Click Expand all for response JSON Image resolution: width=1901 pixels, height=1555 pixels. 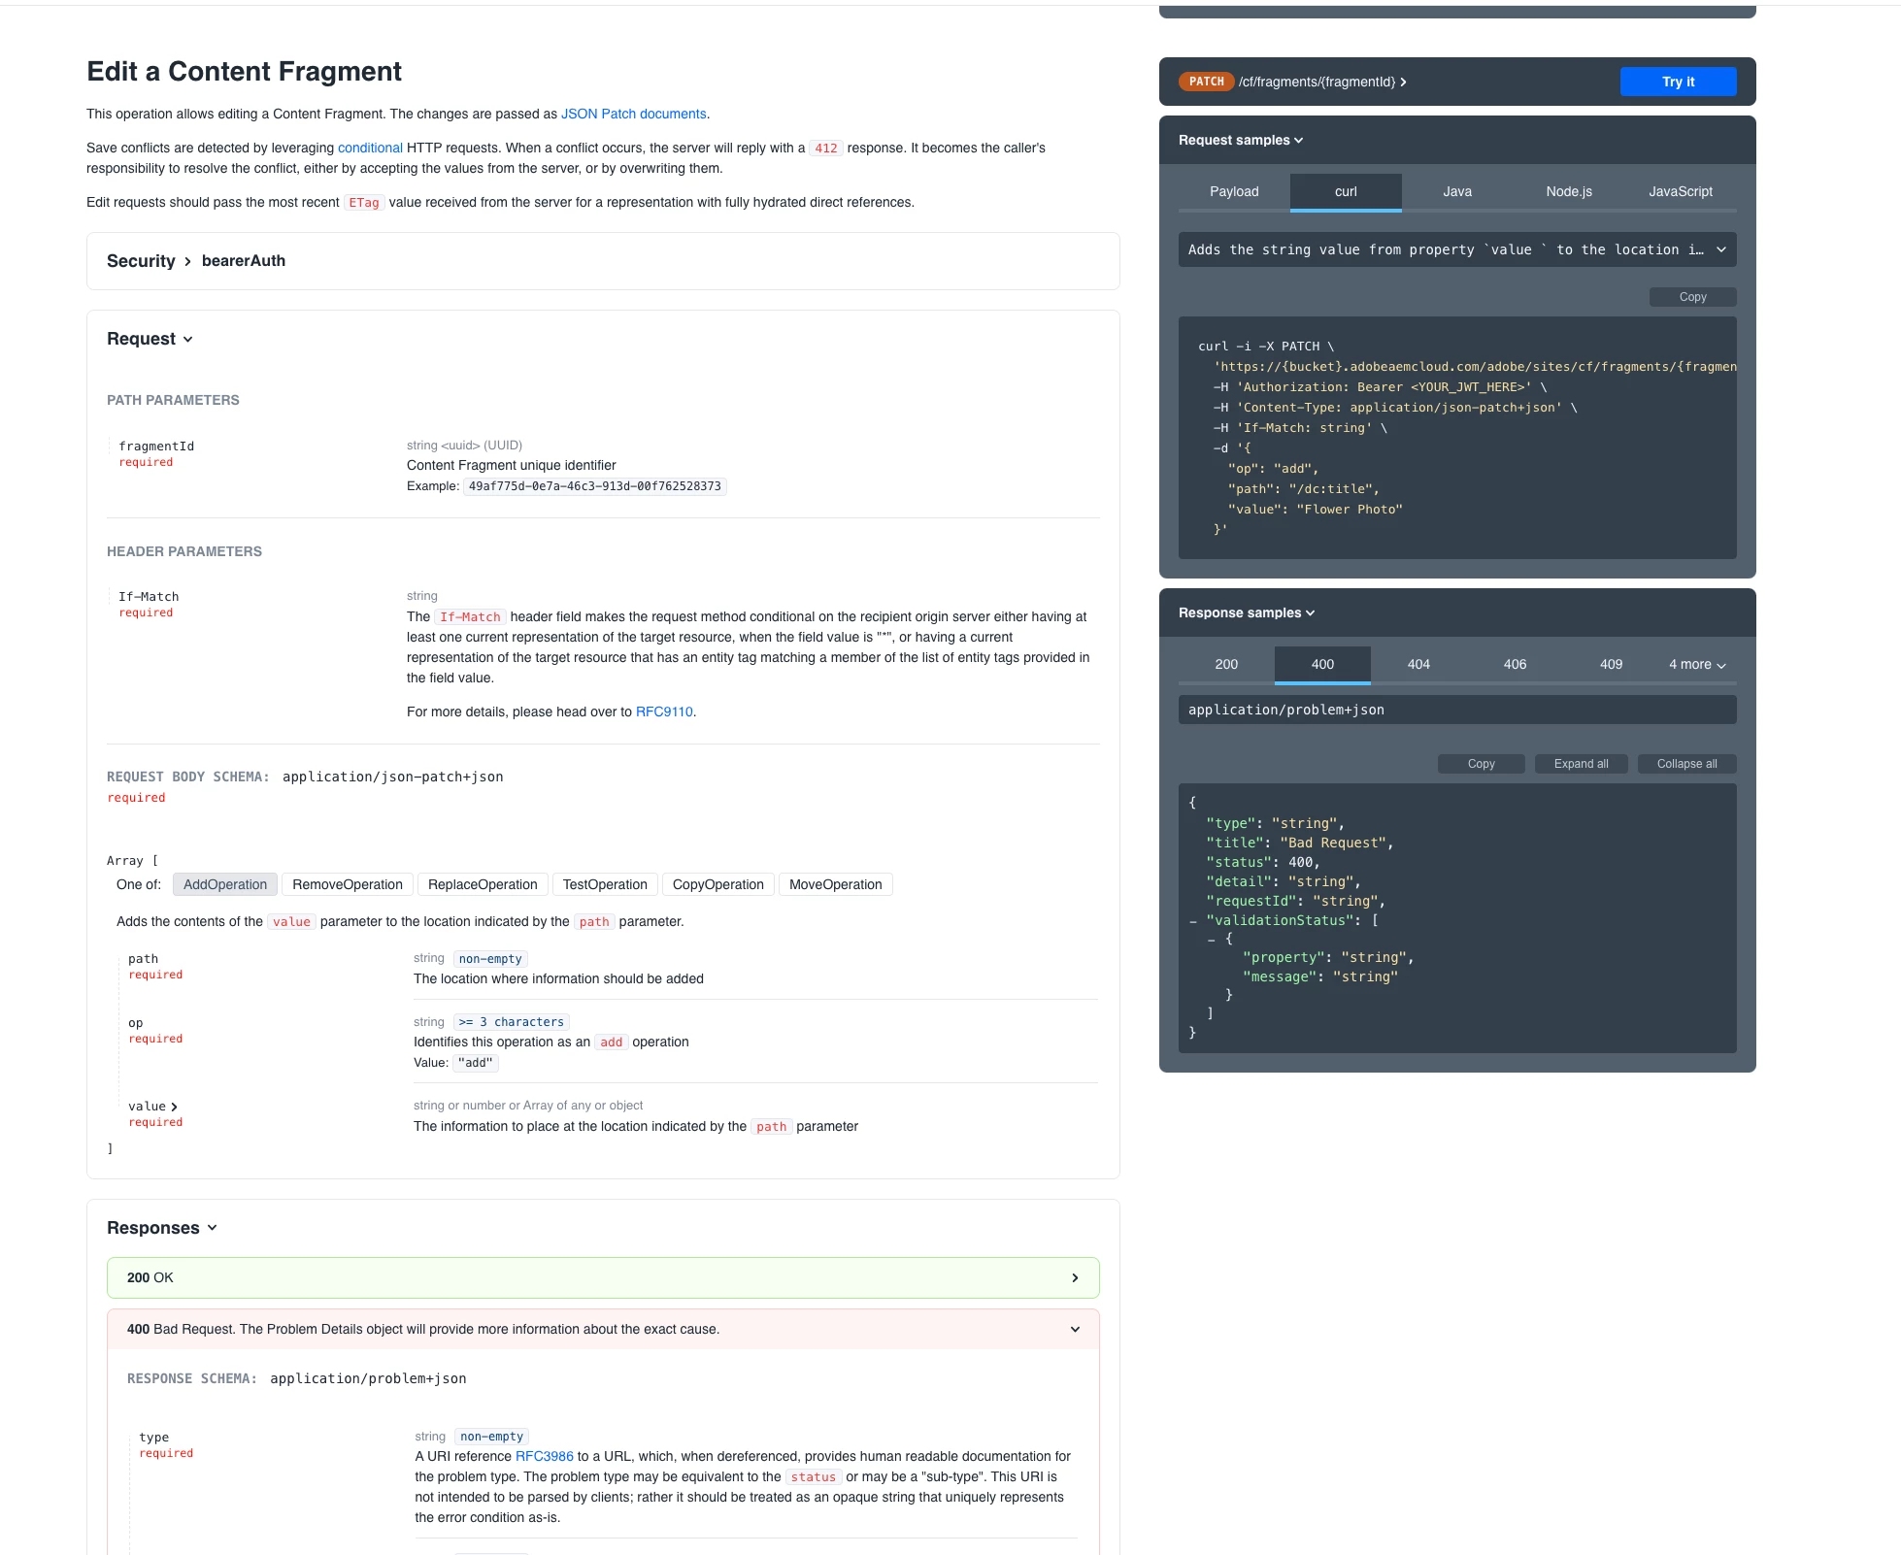click(1580, 764)
